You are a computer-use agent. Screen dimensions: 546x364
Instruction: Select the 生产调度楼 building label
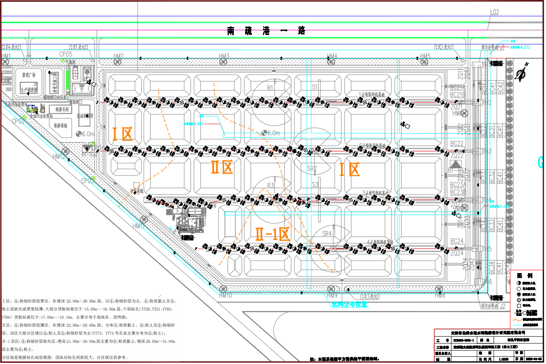point(29,90)
